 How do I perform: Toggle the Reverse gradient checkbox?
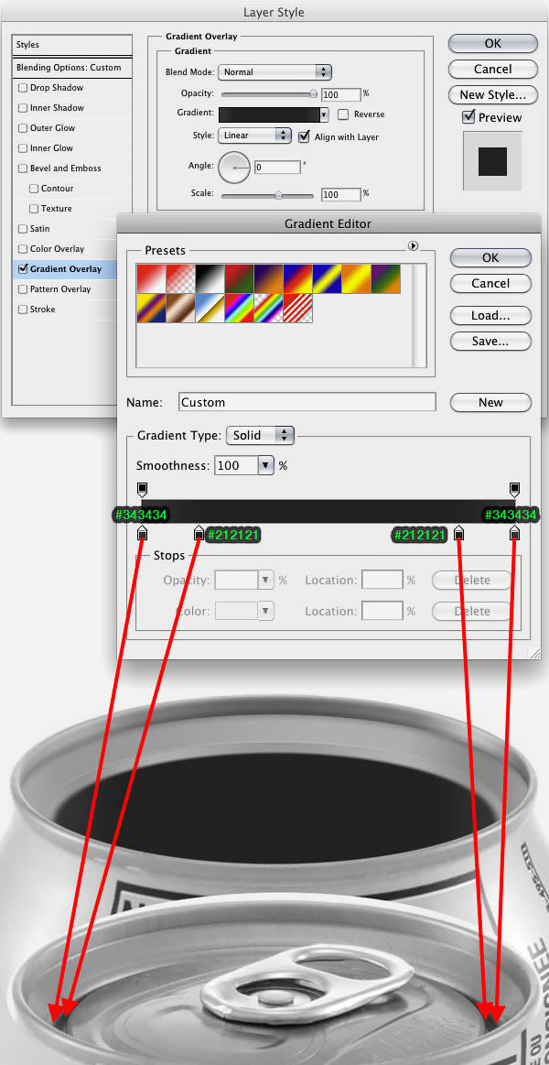coord(343,114)
